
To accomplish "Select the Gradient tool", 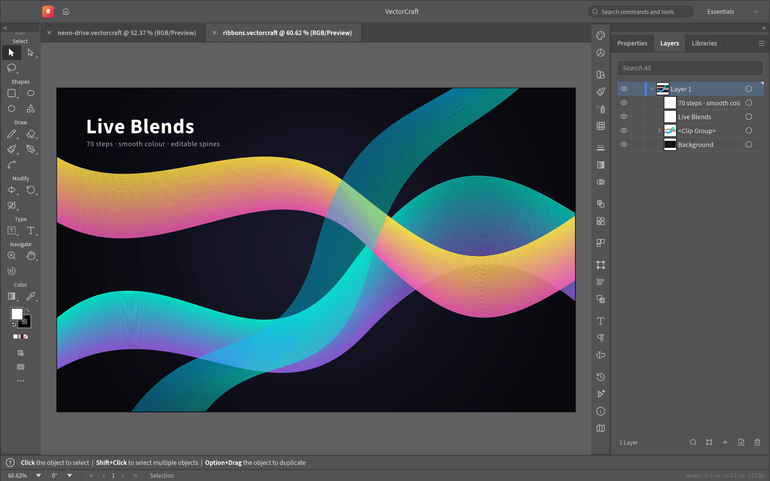I will tap(12, 296).
